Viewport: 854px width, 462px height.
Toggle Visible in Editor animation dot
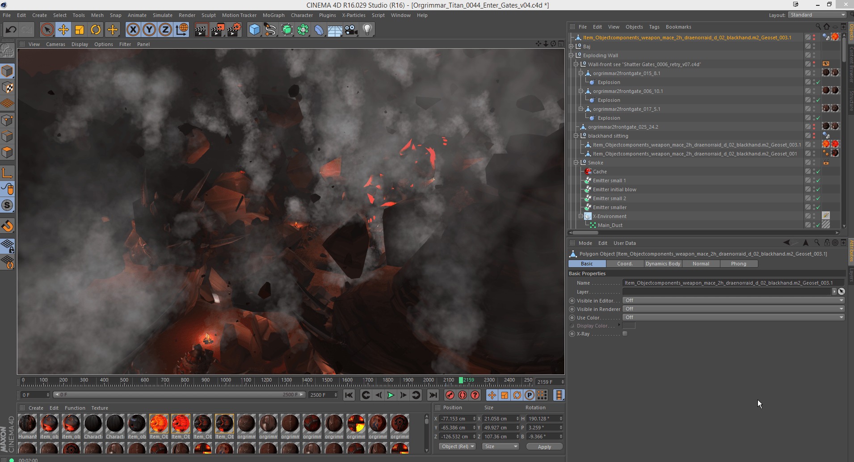(572, 301)
